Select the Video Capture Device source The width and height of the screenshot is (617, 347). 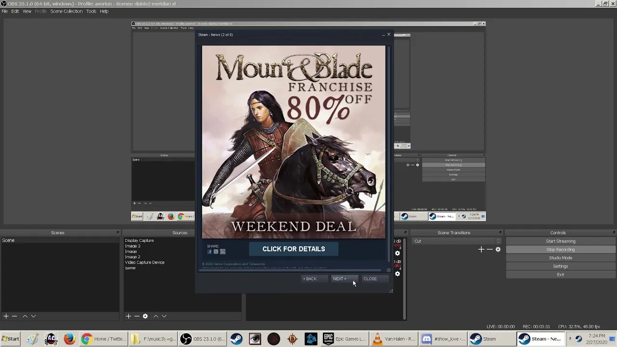[145, 263]
